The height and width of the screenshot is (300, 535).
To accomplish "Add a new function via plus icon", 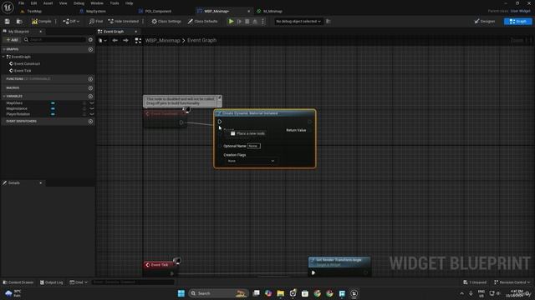I will click(x=90, y=79).
